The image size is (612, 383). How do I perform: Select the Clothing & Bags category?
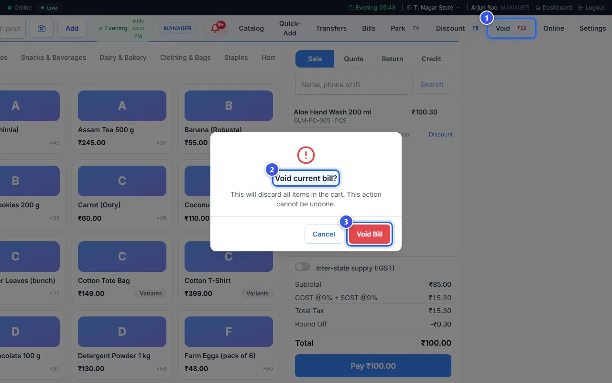[186, 57]
